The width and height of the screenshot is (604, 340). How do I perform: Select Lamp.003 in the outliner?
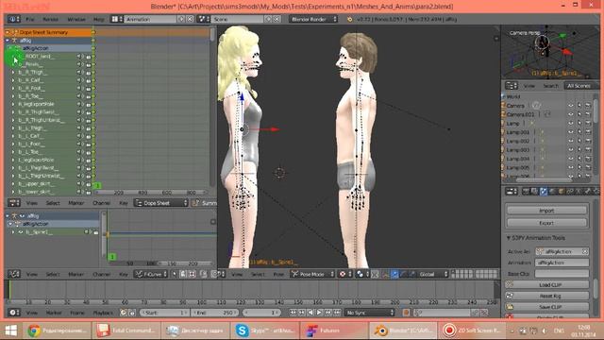click(518, 149)
